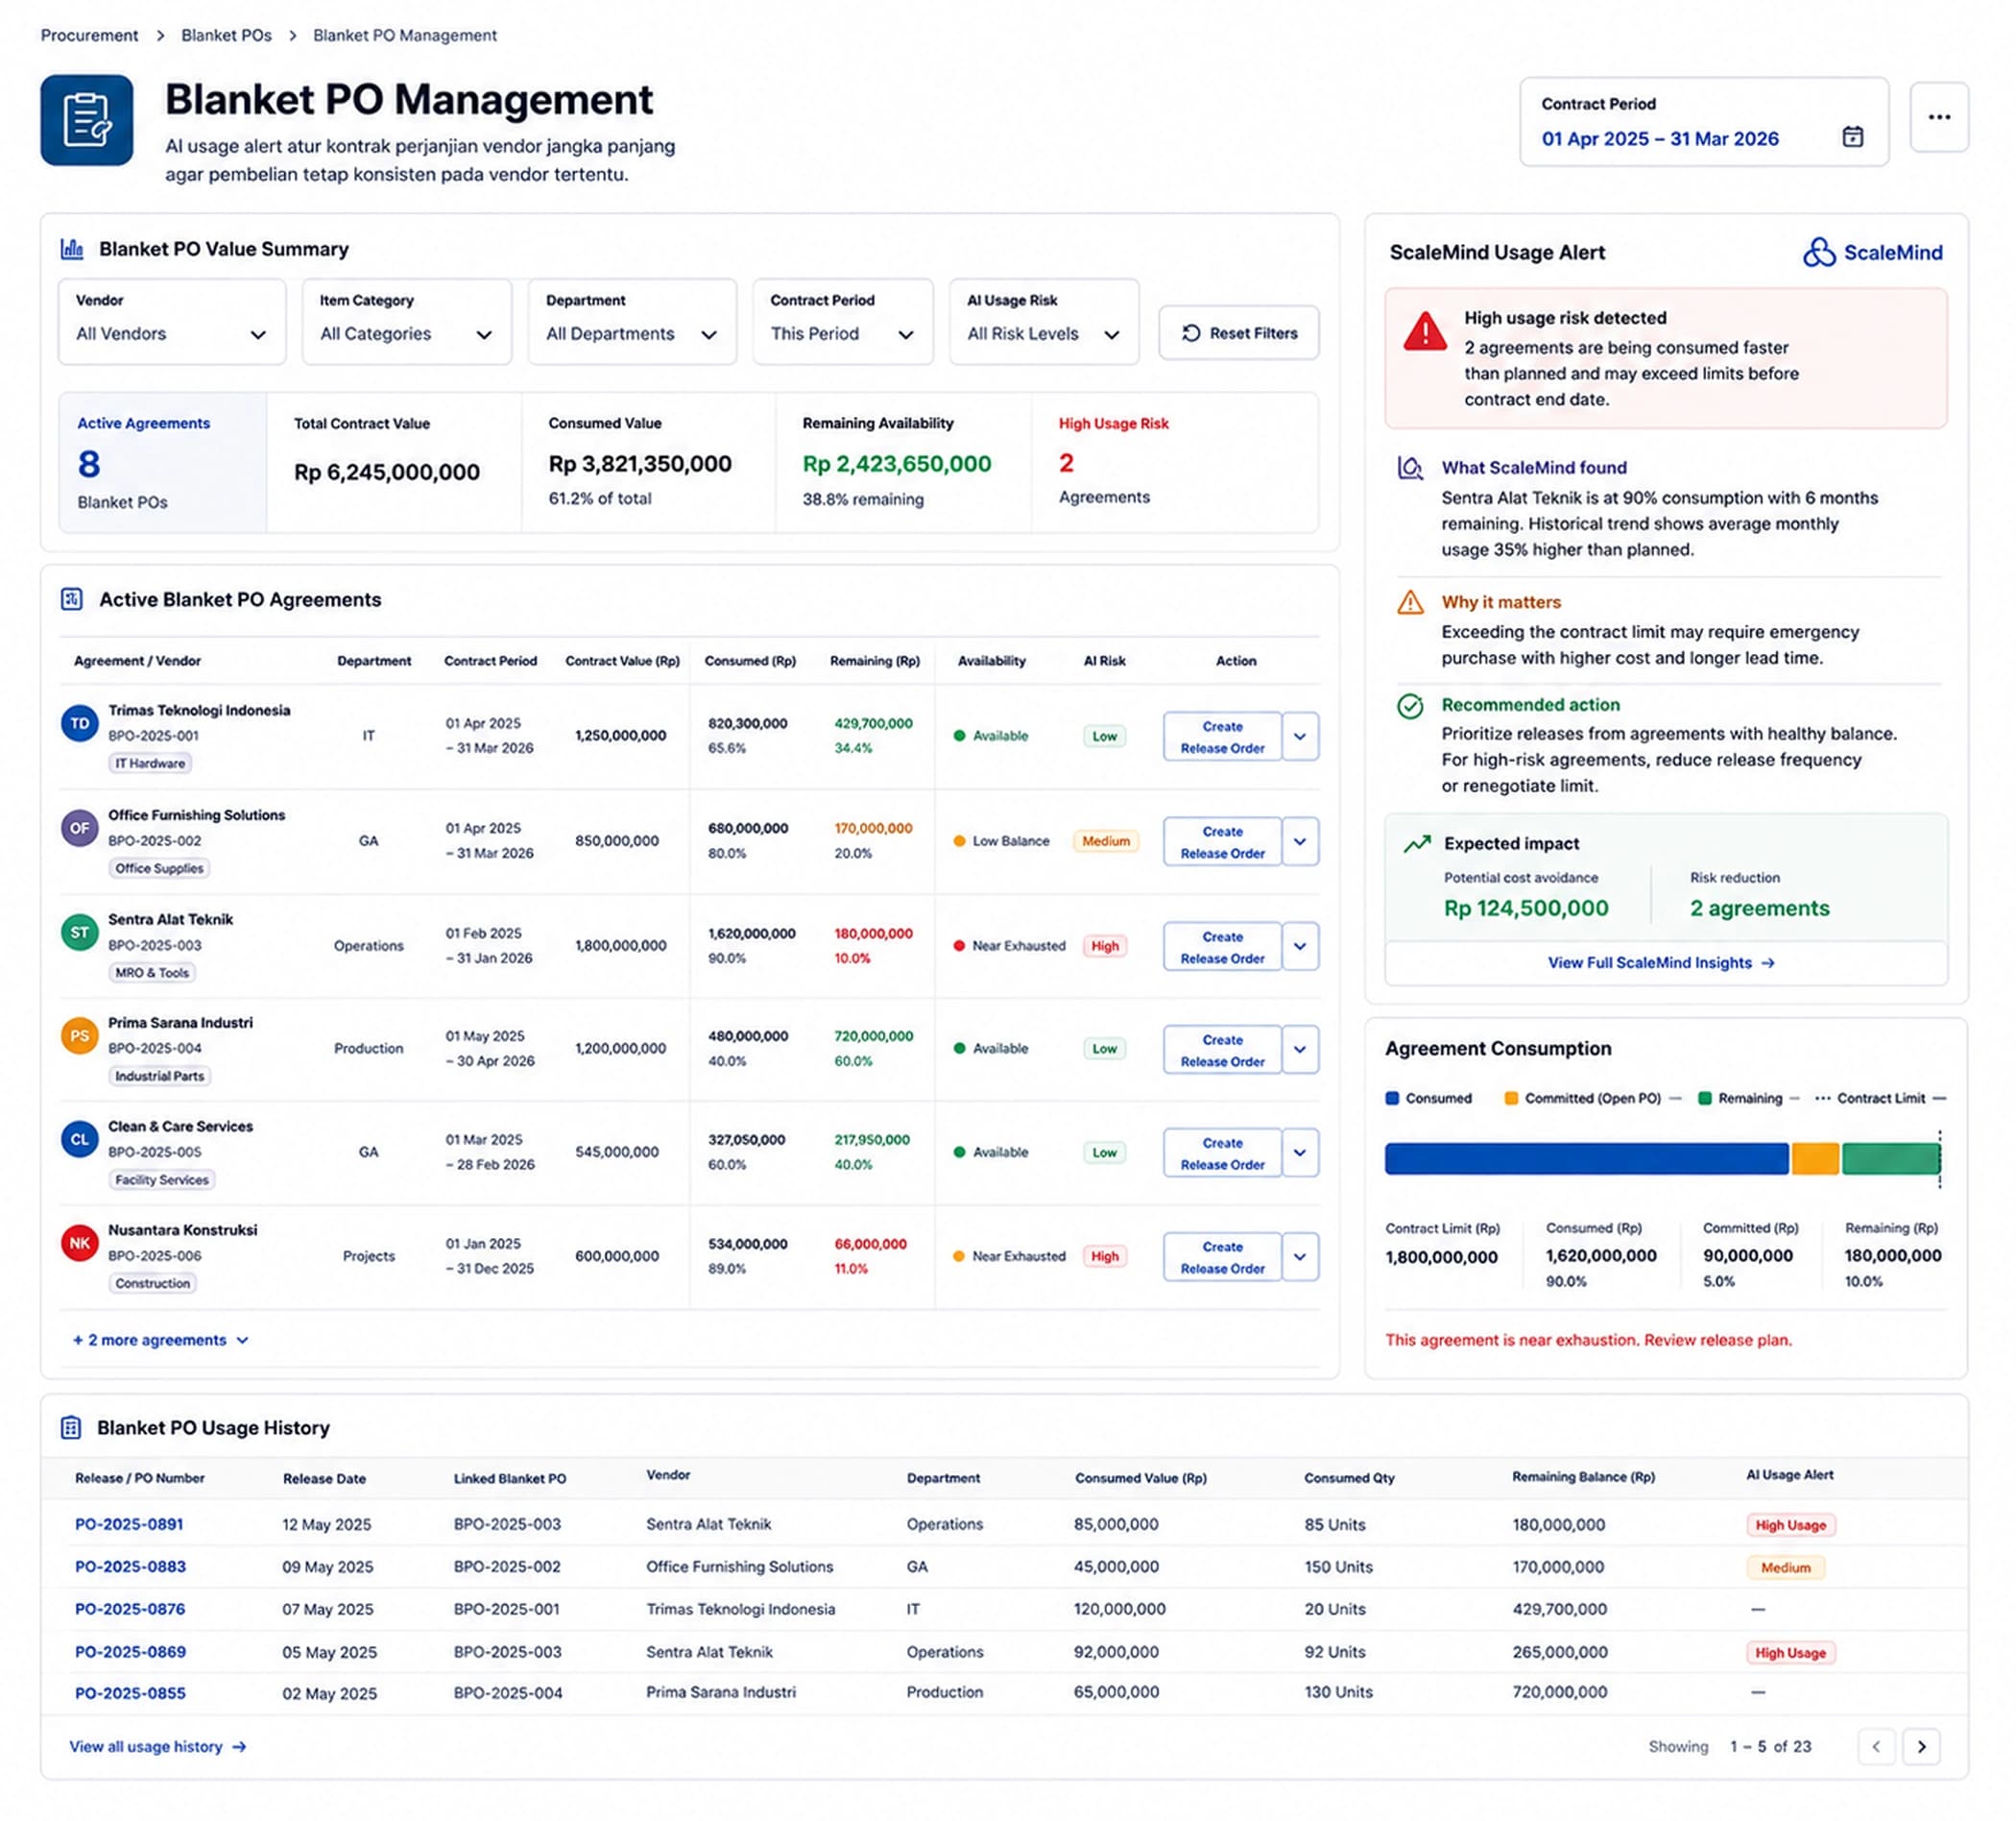2016x1821 pixels.
Task: Click the PS avatar for Prima Sarana Industri
Action: pyautogui.click(x=80, y=1035)
